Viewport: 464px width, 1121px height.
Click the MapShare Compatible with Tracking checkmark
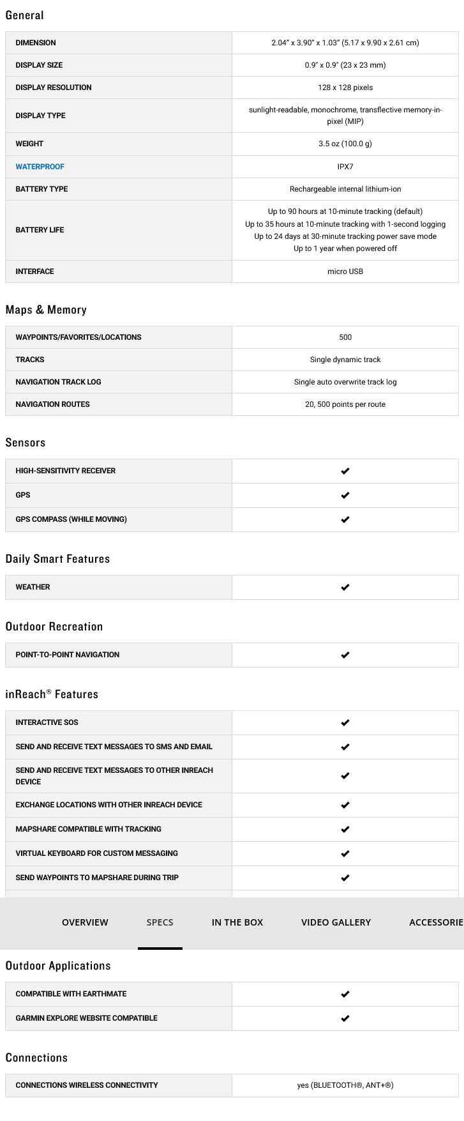(x=345, y=829)
